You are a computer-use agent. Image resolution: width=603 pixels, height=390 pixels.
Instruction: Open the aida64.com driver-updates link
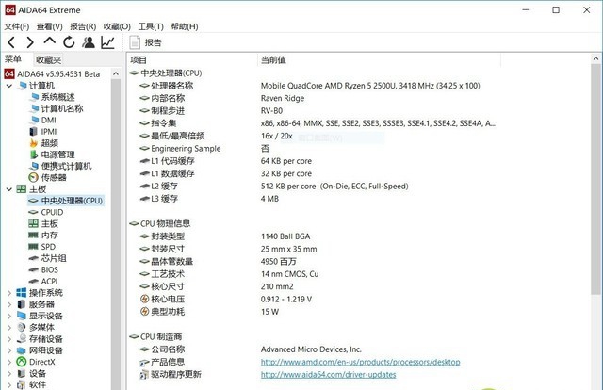click(x=329, y=374)
